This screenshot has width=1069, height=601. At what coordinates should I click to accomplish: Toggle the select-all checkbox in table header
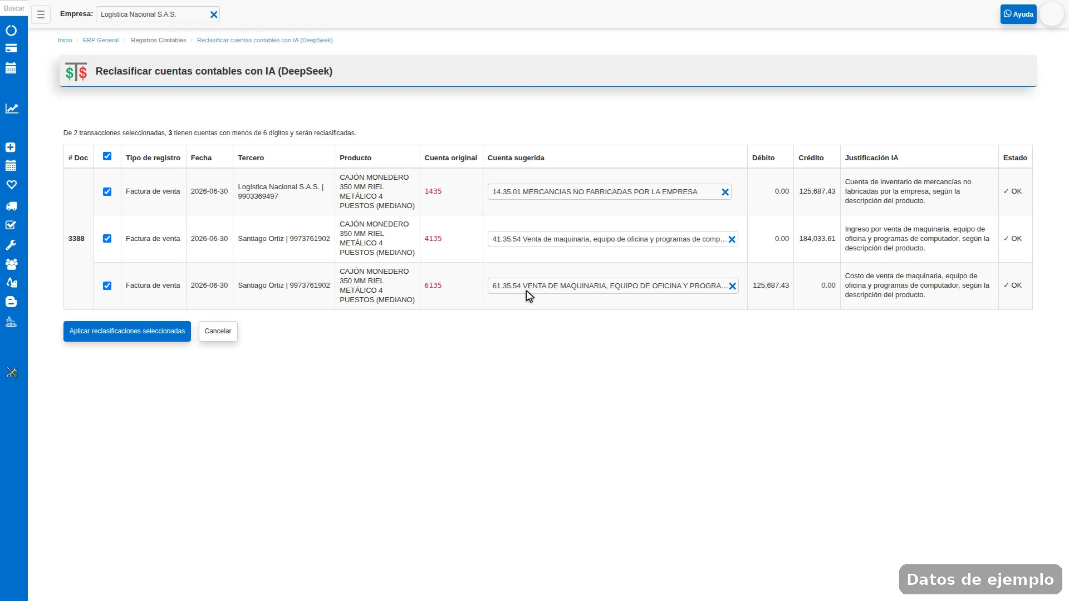107,156
